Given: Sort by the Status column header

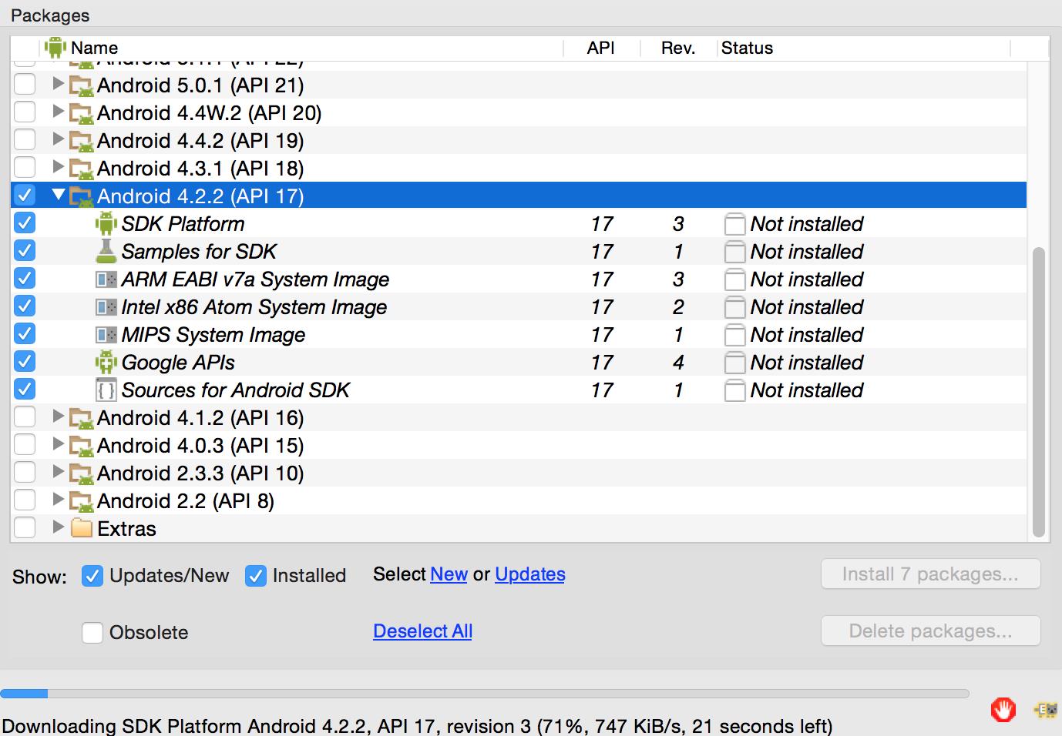Looking at the screenshot, I should (864, 48).
